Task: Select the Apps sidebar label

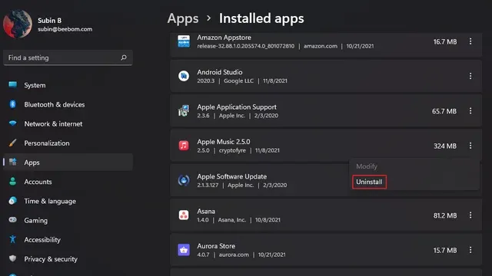Action: [32, 163]
